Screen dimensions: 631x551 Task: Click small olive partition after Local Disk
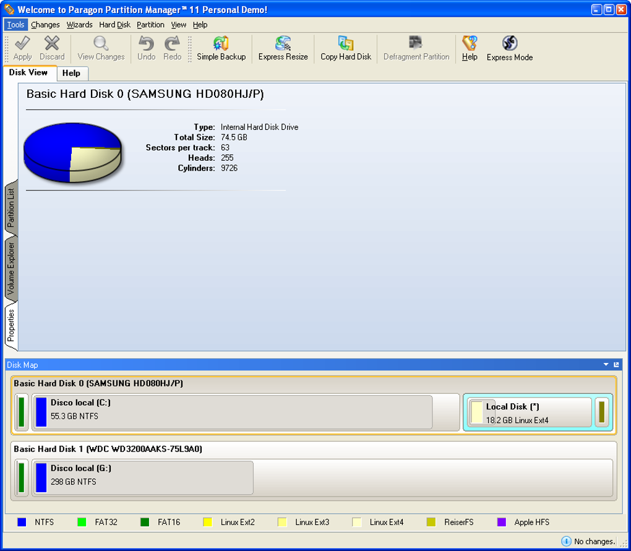pos(602,412)
